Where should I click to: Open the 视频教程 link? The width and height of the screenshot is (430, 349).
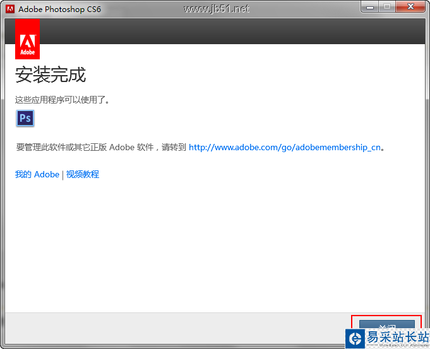(83, 174)
